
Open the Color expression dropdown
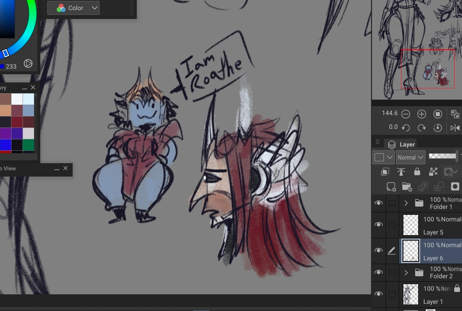(73, 8)
